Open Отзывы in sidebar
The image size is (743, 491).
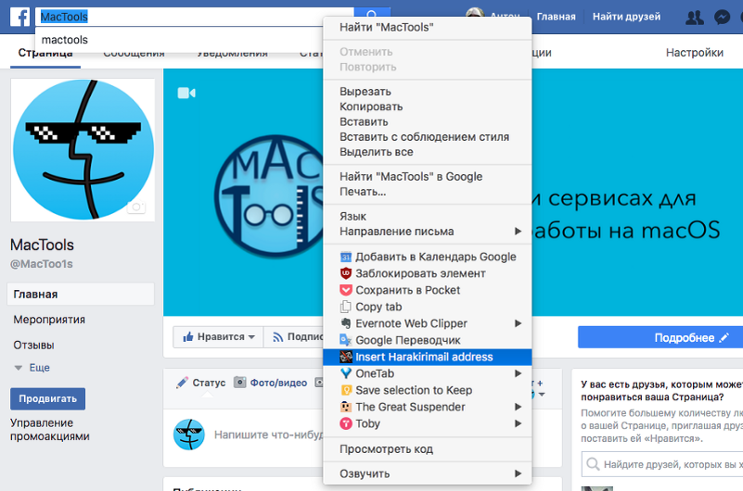(33, 345)
